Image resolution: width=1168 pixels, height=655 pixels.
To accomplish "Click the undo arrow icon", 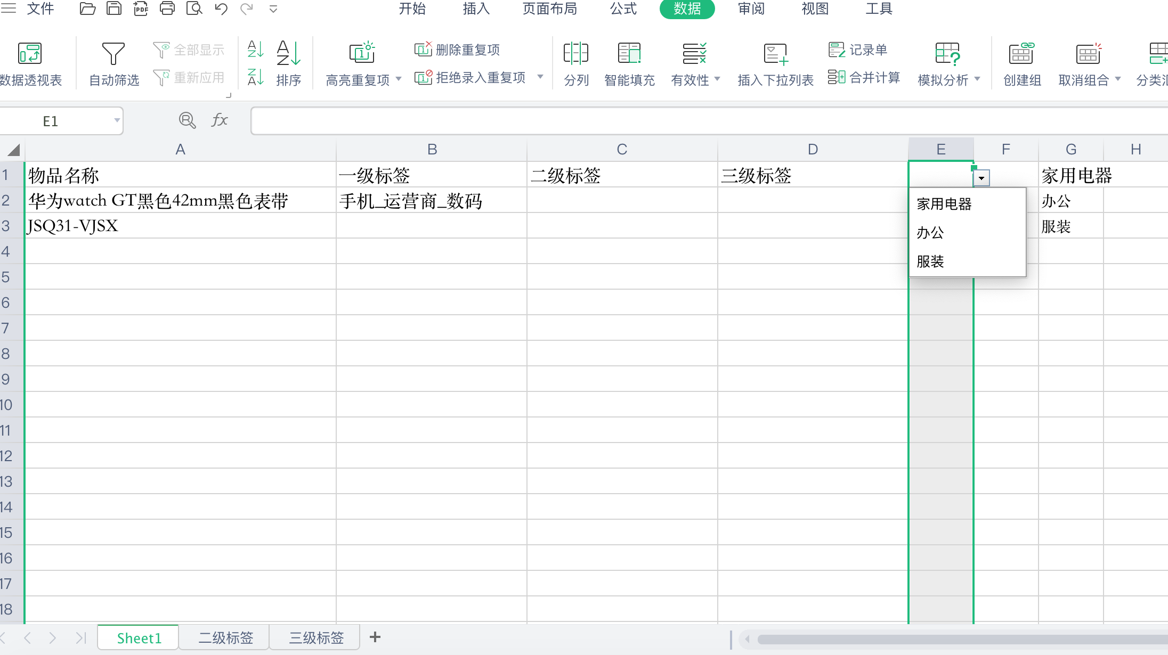I will [x=221, y=8].
